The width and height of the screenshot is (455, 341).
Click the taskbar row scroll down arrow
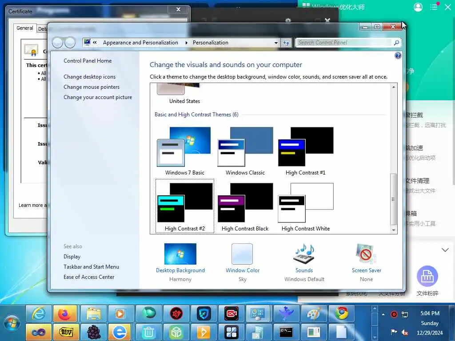pyautogui.click(x=375, y=337)
